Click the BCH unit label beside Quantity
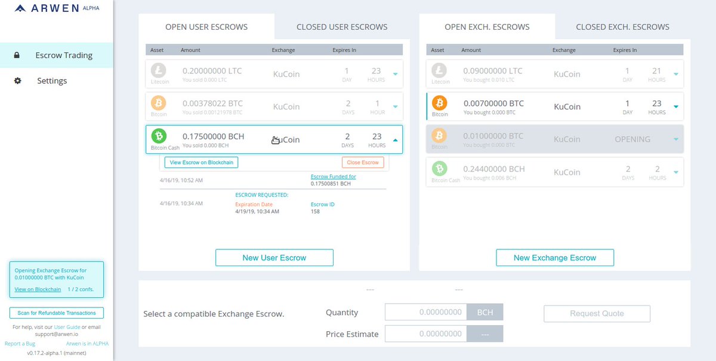This screenshot has height=361, width=716. click(x=484, y=312)
